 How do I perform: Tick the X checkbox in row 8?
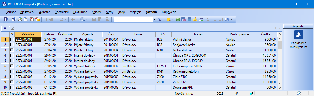12,77
